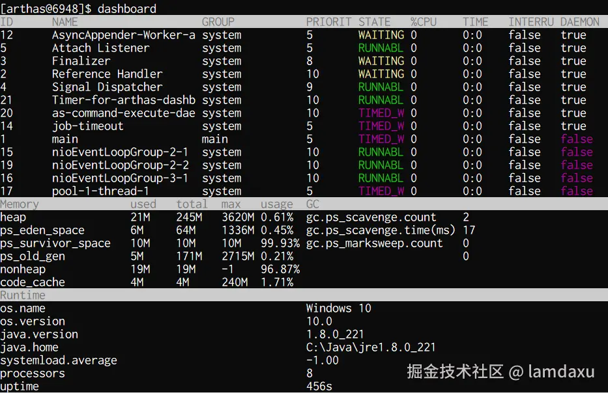Click scavenge time value 17

pos(469,230)
